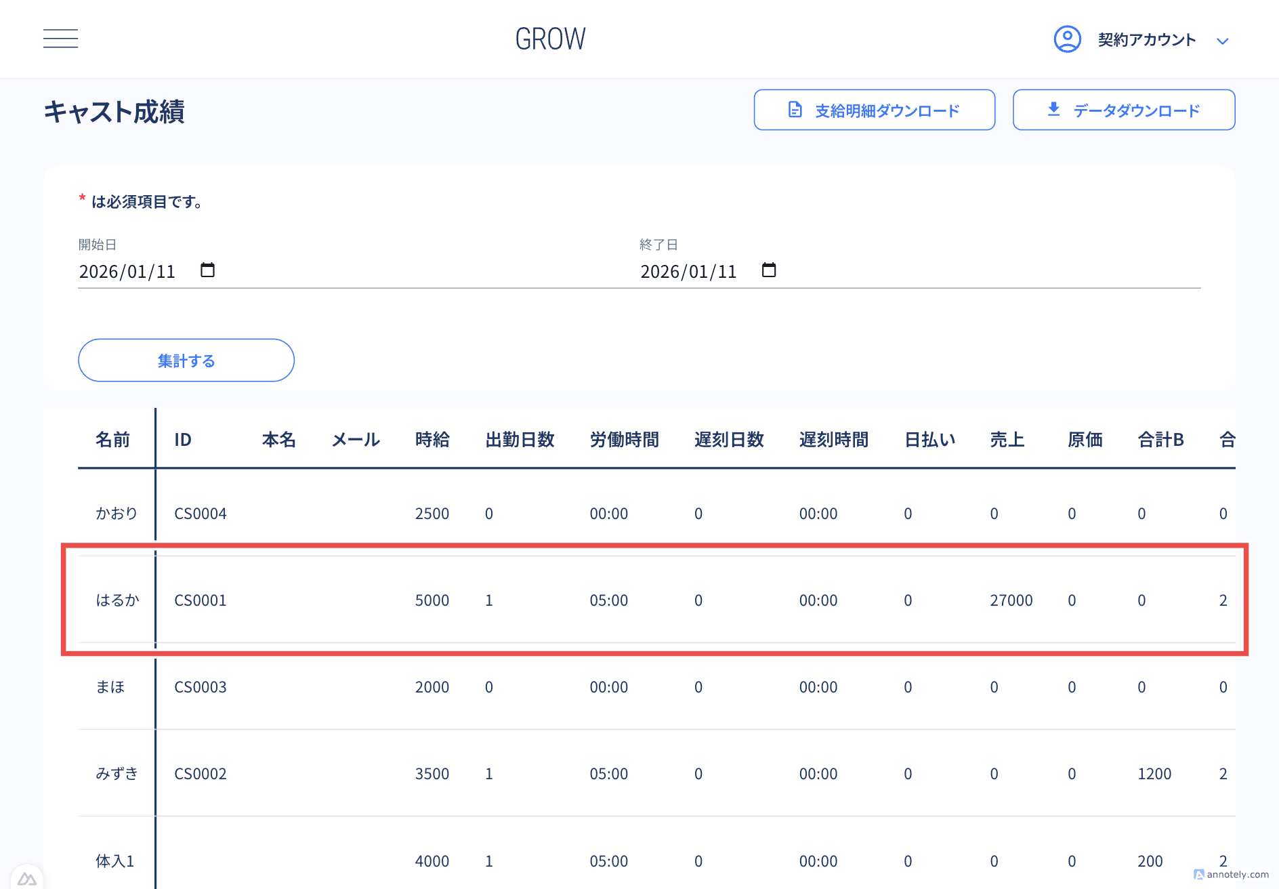Open the end date calendar picker icon
1279x889 pixels.
769,270
